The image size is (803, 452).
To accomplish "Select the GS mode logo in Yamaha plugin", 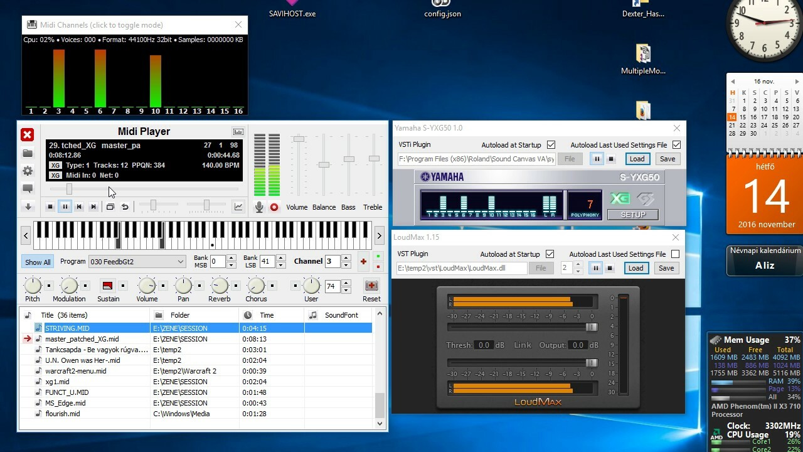I will (646, 199).
